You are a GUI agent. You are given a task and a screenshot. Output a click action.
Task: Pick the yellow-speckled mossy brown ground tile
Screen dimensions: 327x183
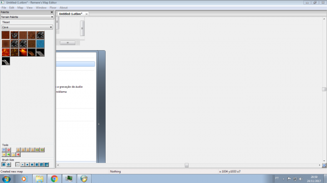[32, 44]
